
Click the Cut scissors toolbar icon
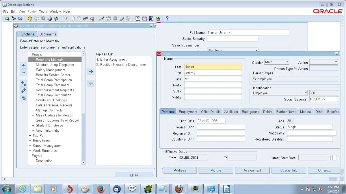[66, 19]
